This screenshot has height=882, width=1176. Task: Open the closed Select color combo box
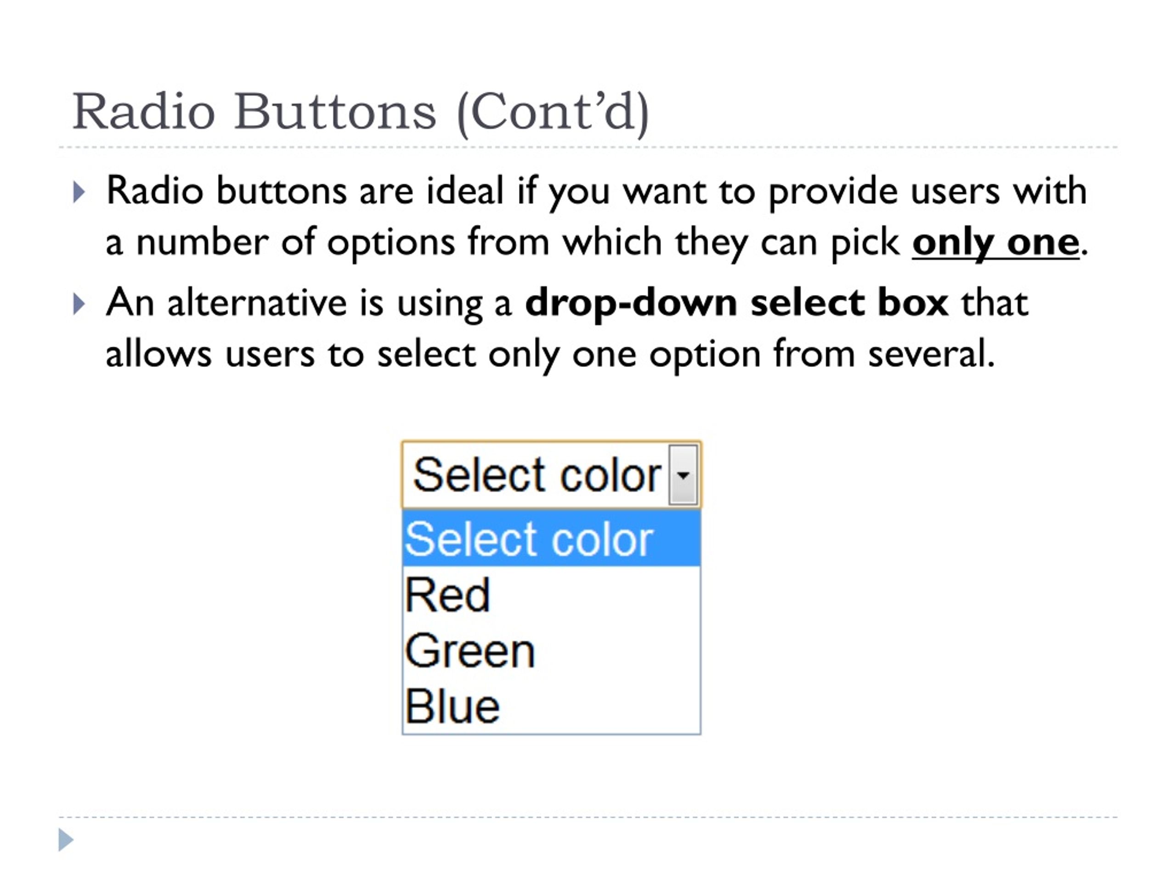click(x=551, y=474)
